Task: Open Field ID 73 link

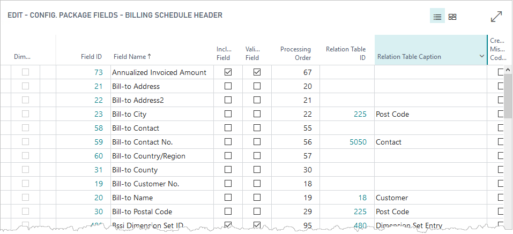Action: point(98,72)
